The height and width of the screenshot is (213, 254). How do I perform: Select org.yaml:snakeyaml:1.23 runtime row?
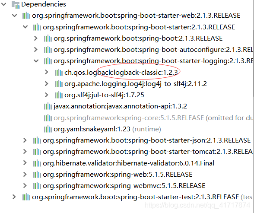(x=107, y=129)
